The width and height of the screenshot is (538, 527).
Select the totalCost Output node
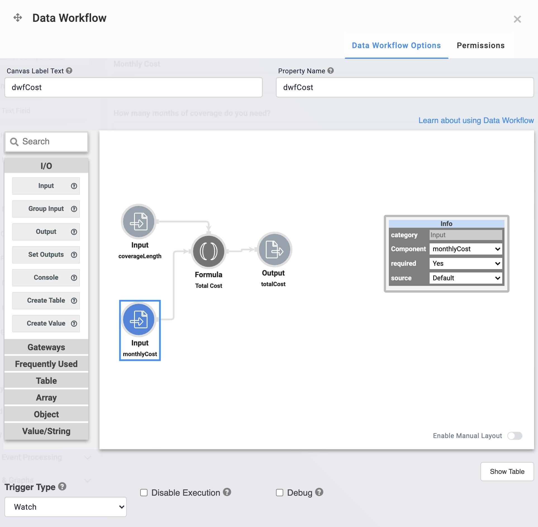pyautogui.click(x=274, y=249)
